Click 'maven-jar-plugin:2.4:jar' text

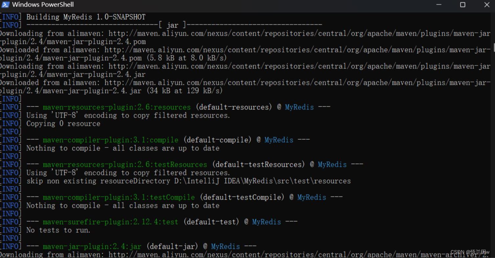pos(92,247)
